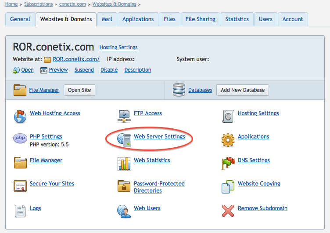330x233 pixels.
Task: Click the Disable link
Action: click(x=109, y=70)
